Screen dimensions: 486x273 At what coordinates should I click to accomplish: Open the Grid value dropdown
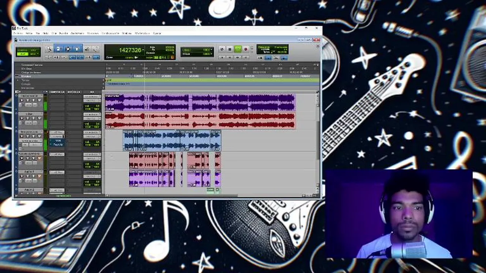coord(211,50)
